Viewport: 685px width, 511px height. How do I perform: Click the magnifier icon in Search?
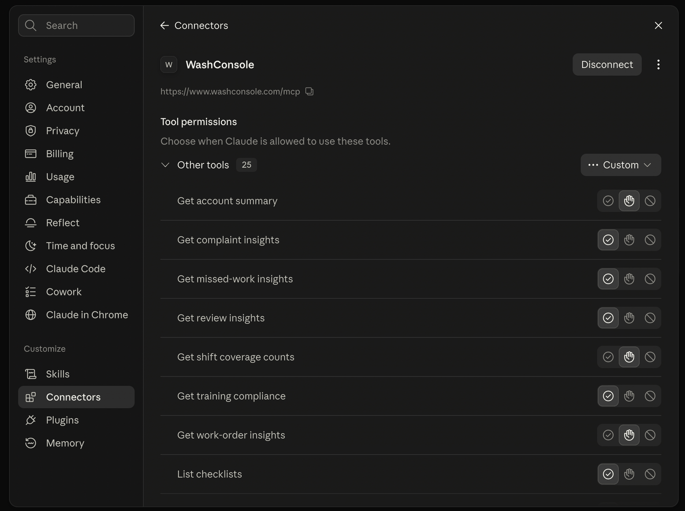(x=30, y=25)
